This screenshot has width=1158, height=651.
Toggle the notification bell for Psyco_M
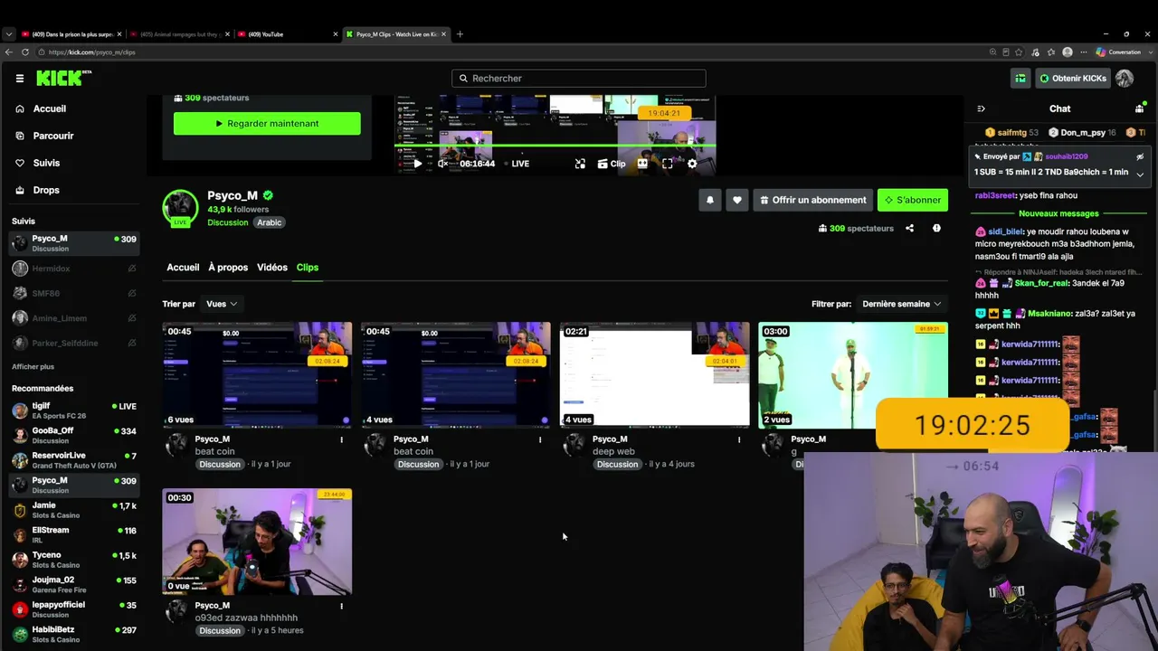710,200
